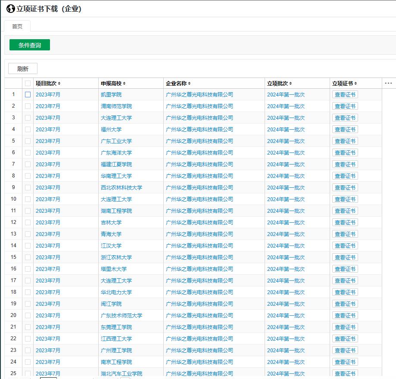View certificate for row 4 福州大学
Image resolution: width=396 pixels, height=379 pixels.
[345, 130]
